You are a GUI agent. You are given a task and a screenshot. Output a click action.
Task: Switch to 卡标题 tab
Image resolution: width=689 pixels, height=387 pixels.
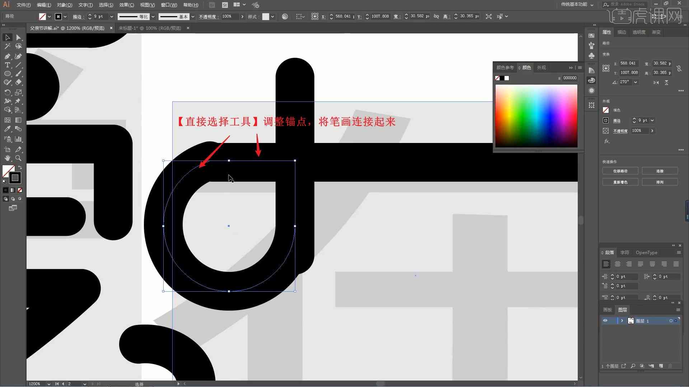click(150, 28)
